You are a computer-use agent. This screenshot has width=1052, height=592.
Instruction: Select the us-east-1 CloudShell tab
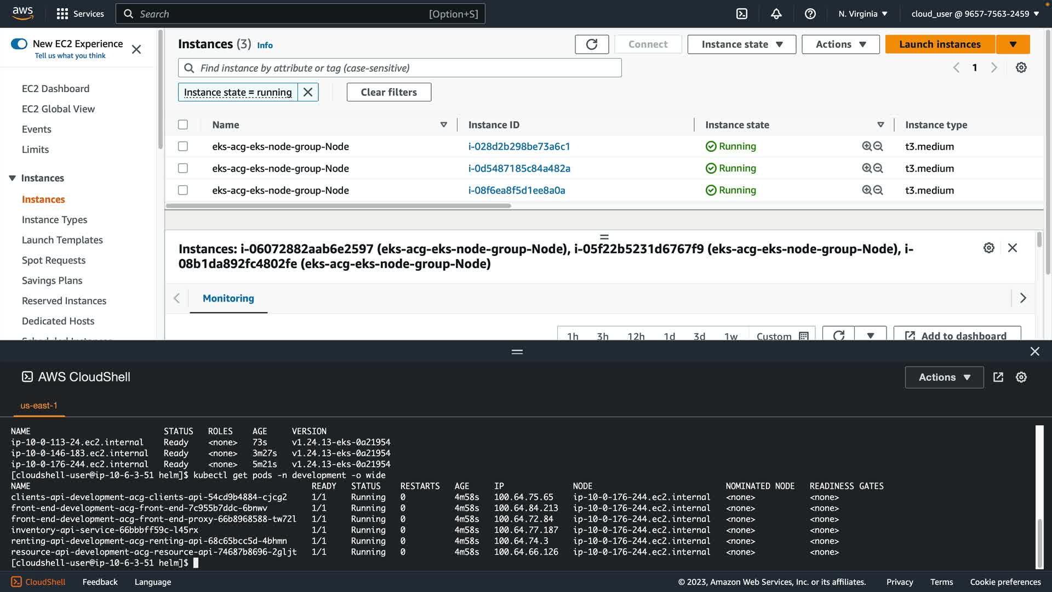point(39,406)
